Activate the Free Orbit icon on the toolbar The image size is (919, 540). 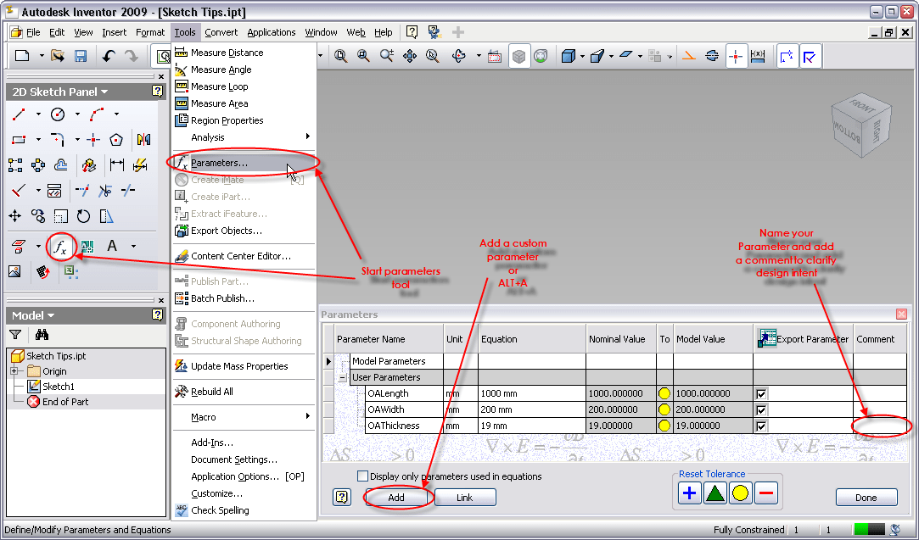click(x=459, y=56)
